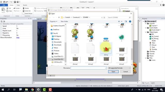This screenshot has height=92, width=165.
Task: Collapse the Layouts folder in Projects
Action: 146,24
